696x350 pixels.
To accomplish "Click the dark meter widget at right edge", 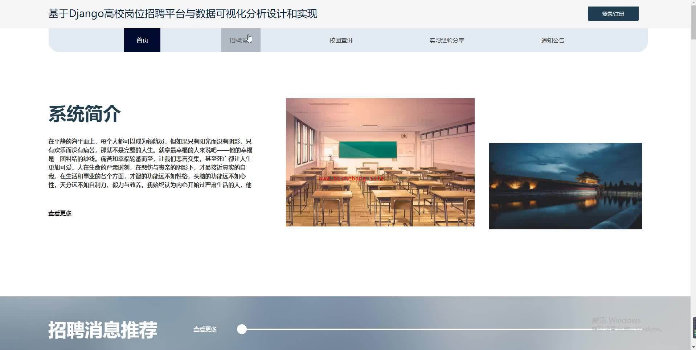I will [x=694, y=327].
